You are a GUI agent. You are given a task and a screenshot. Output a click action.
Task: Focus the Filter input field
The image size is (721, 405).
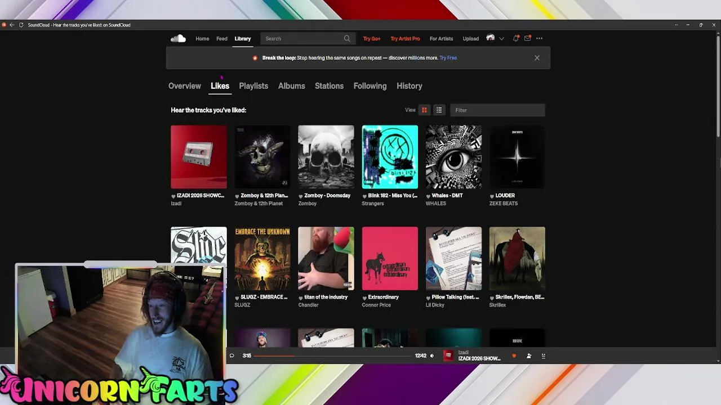497,110
